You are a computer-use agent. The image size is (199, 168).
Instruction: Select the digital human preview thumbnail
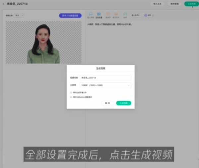point(43,42)
